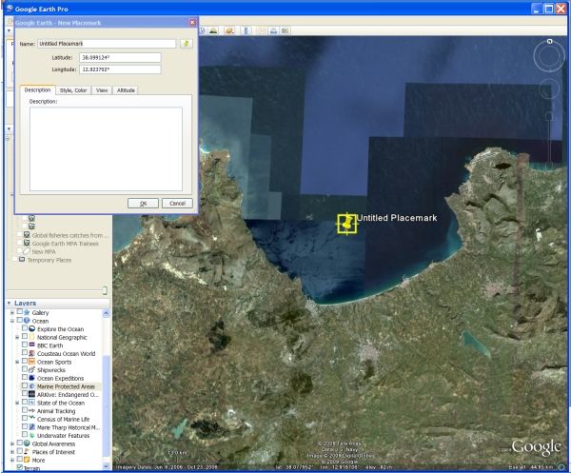Click the New MPA polygon icon
The image size is (571, 473).
[x=27, y=251]
